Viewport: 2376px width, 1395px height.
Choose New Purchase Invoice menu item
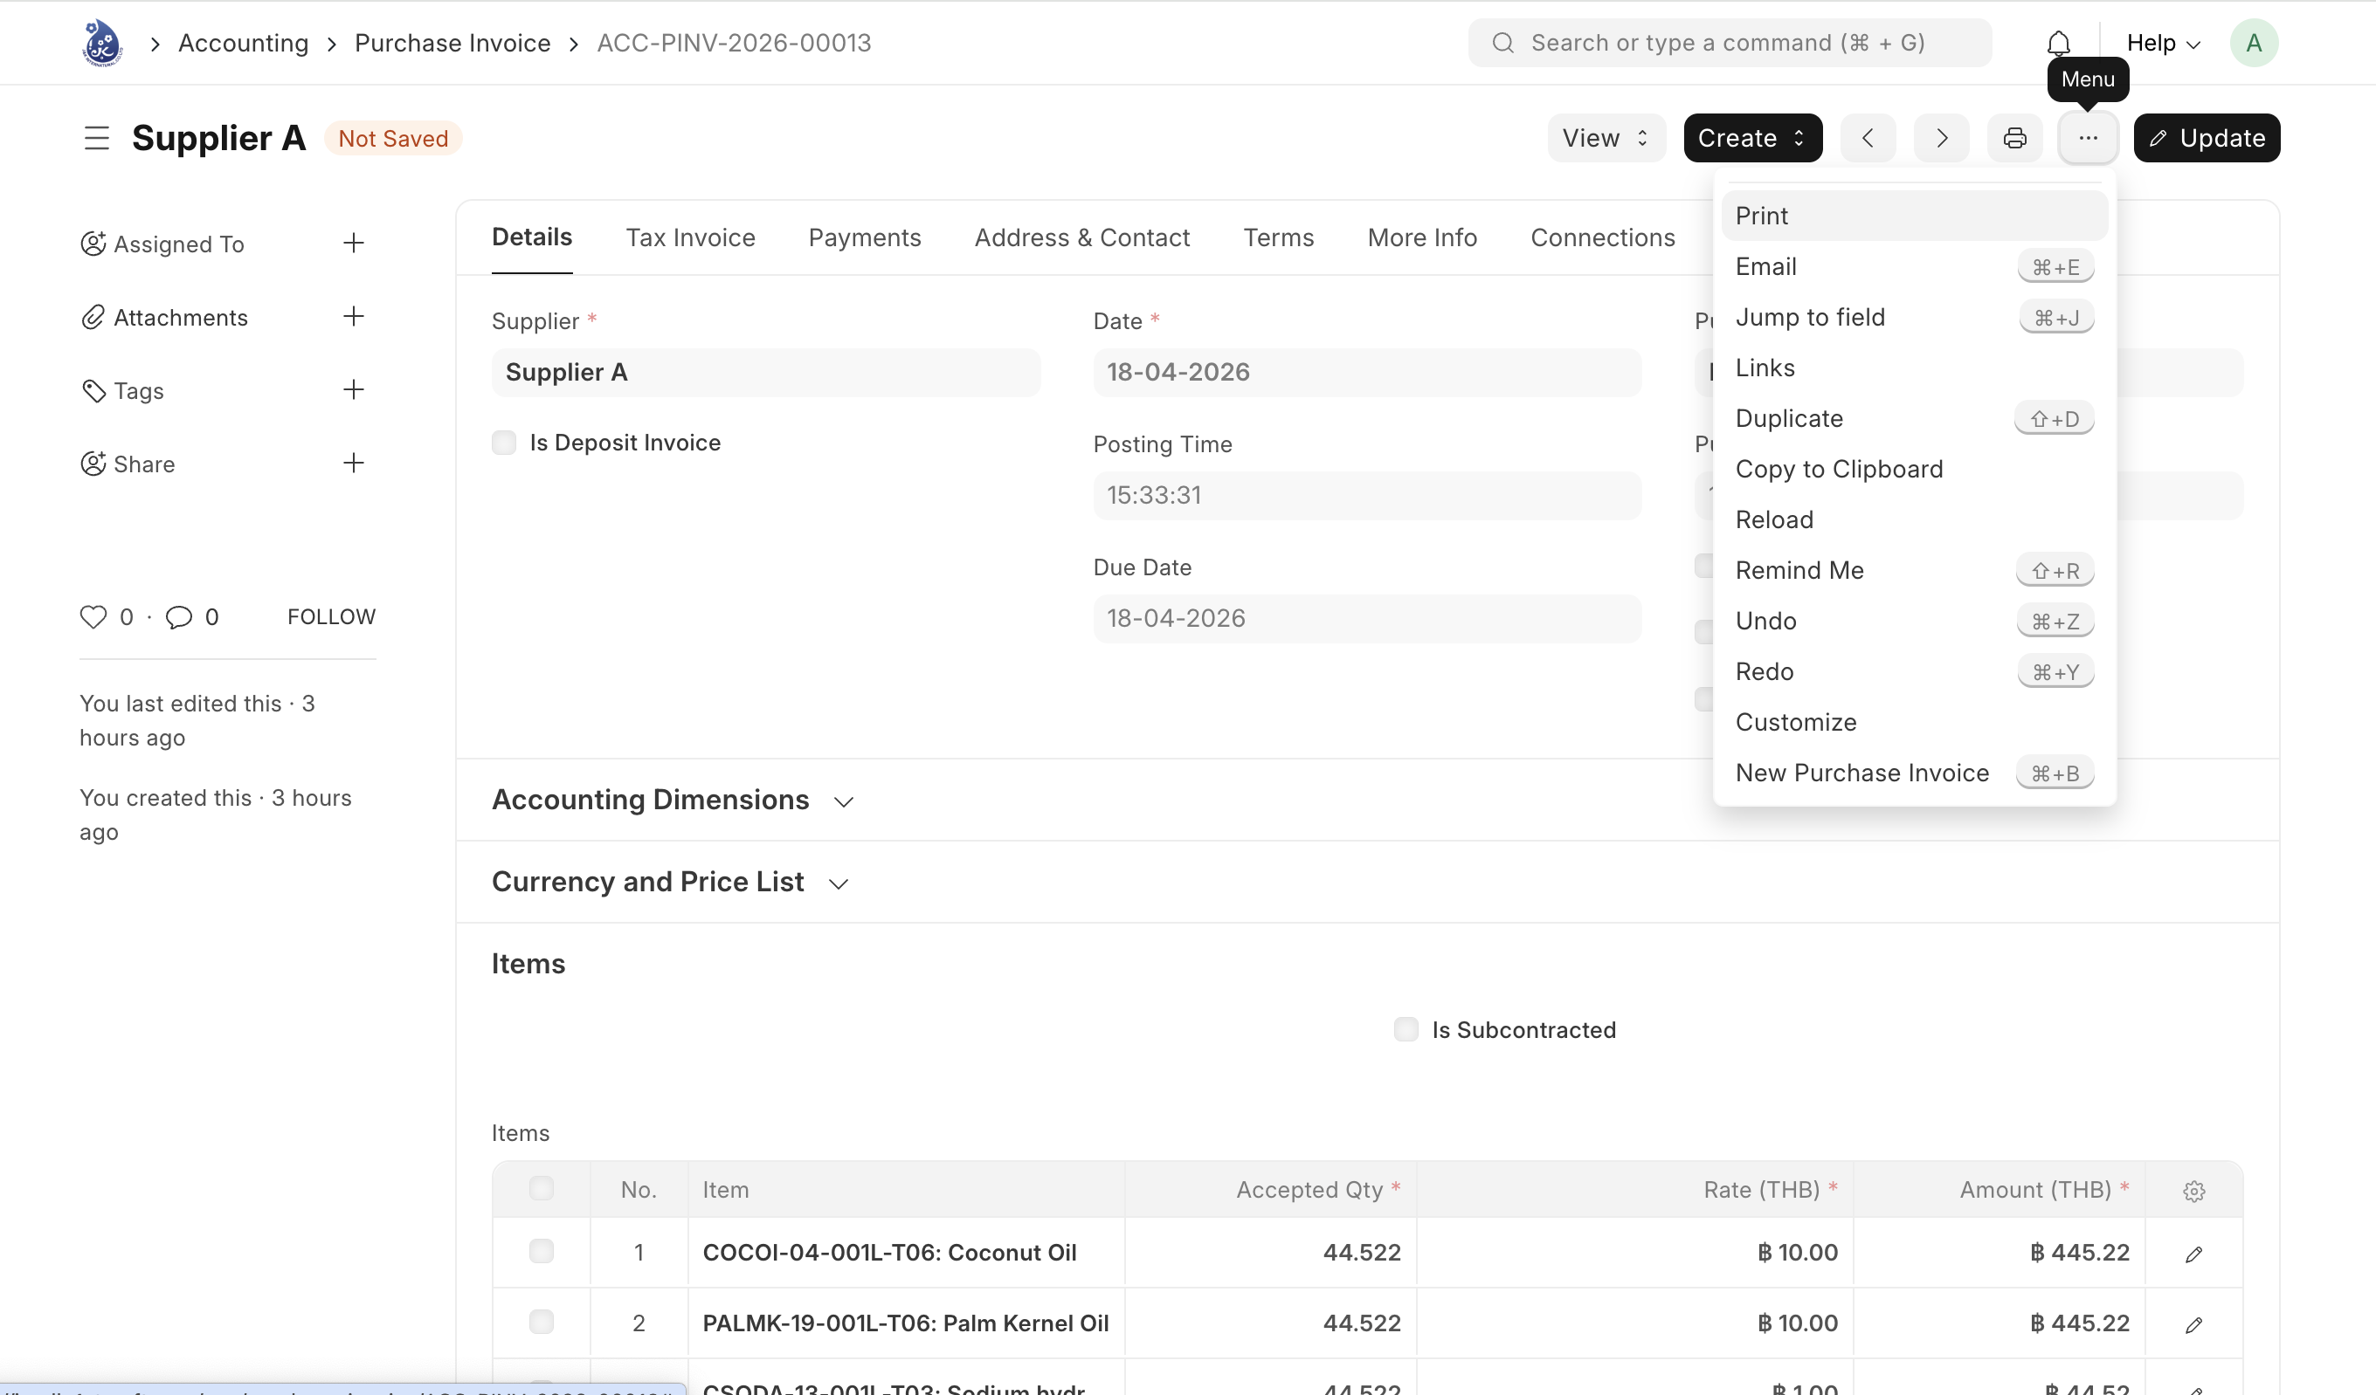click(1914, 773)
